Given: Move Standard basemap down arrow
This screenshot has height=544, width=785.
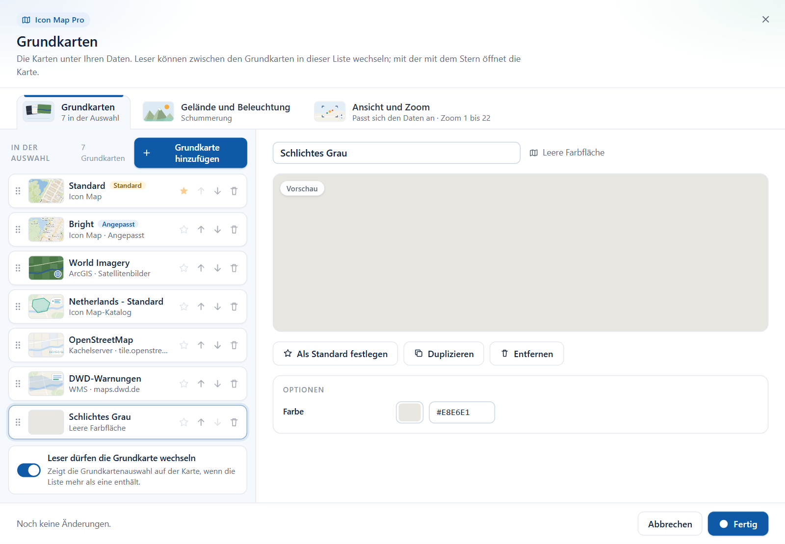Looking at the screenshot, I should click(x=217, y=191).
